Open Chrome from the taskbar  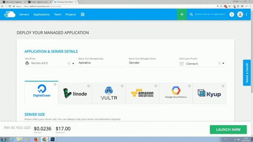[44, 139]
